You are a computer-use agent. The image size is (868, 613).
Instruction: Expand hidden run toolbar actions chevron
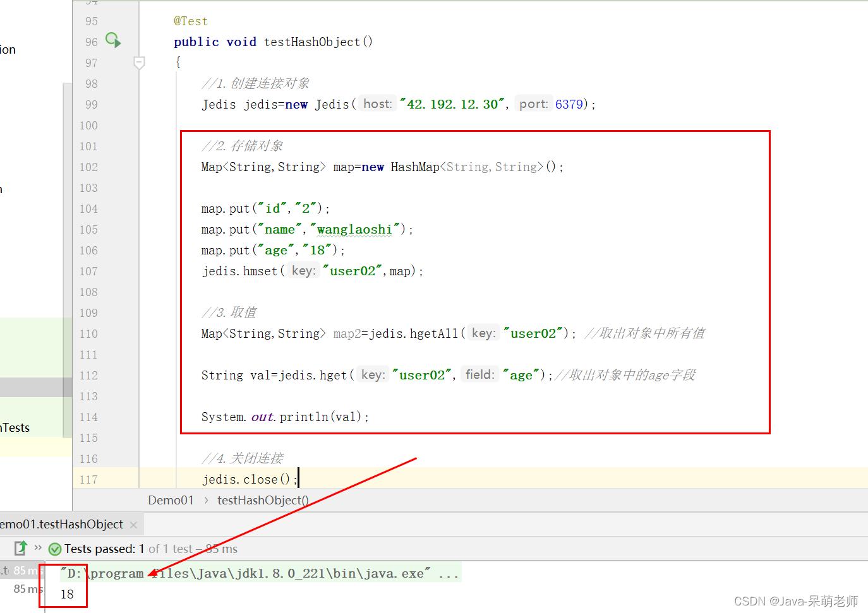[x=38, y=547]
